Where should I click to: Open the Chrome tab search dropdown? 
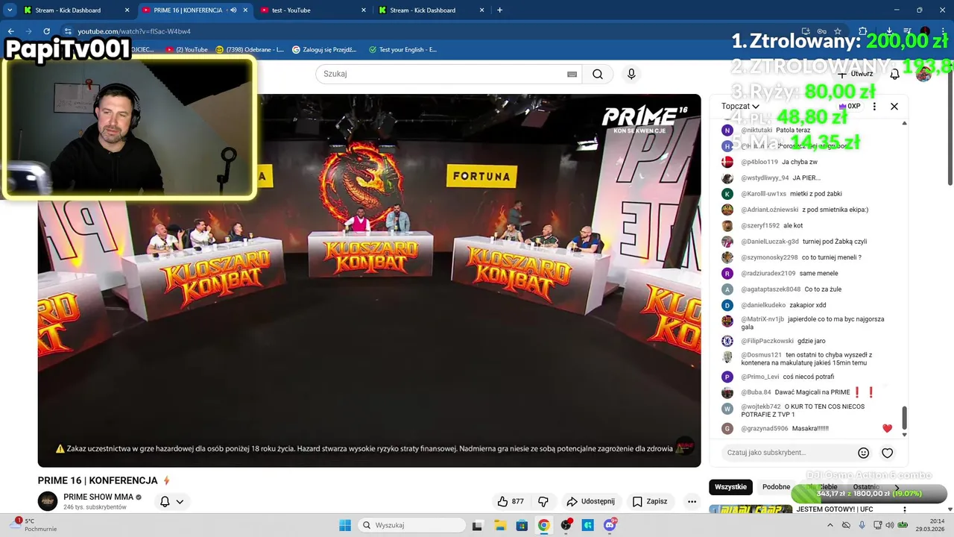[10, 10]
